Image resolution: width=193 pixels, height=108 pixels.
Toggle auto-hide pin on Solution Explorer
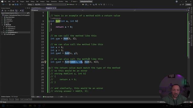coord(27,8)
